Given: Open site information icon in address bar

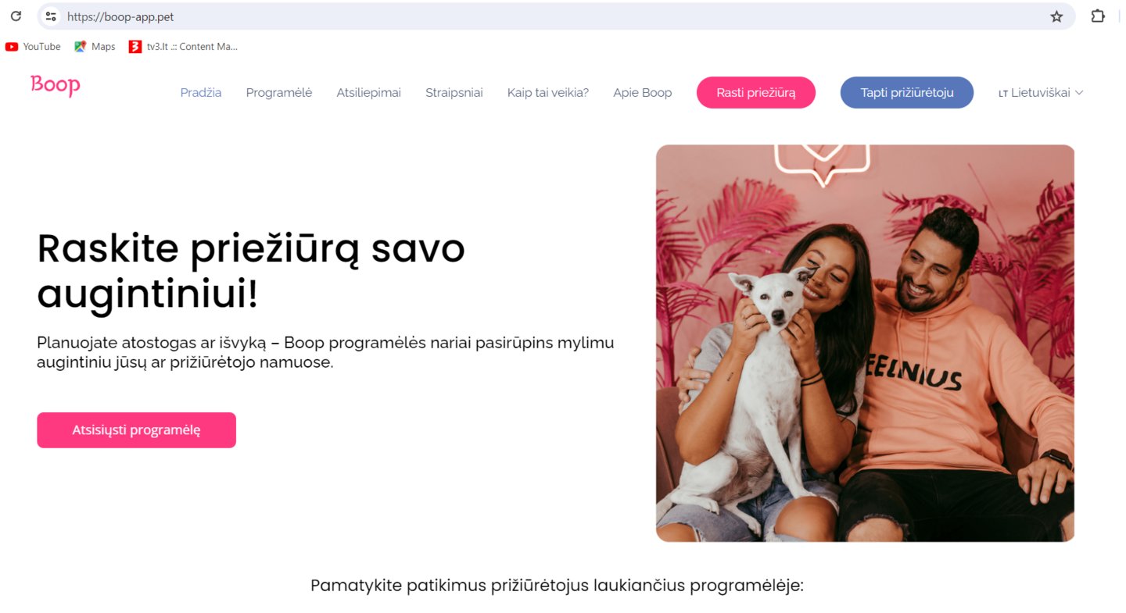Looking at the screenshot, I should 51,16.
